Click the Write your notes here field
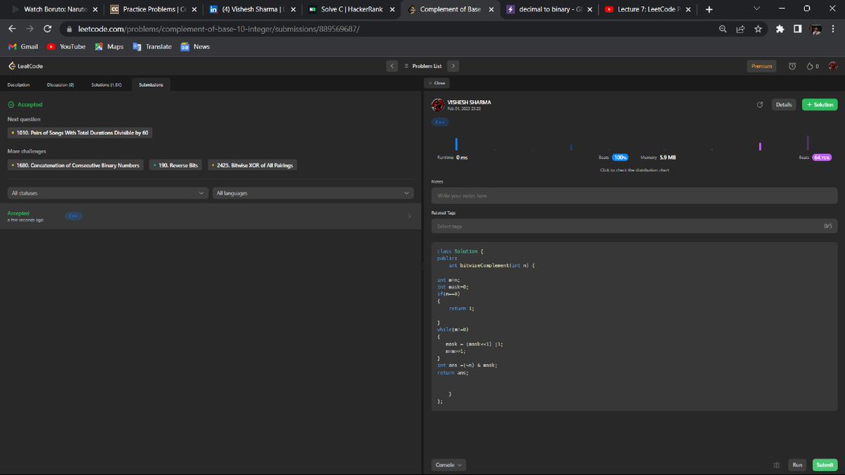The image size is (845, 475). pos(634,196)
